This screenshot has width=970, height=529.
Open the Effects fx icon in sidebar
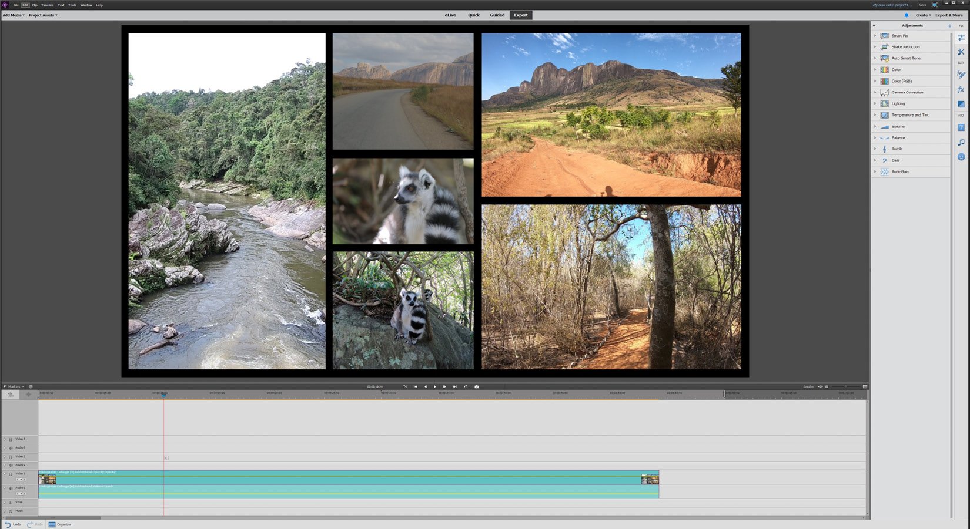[x=961, y=89]
